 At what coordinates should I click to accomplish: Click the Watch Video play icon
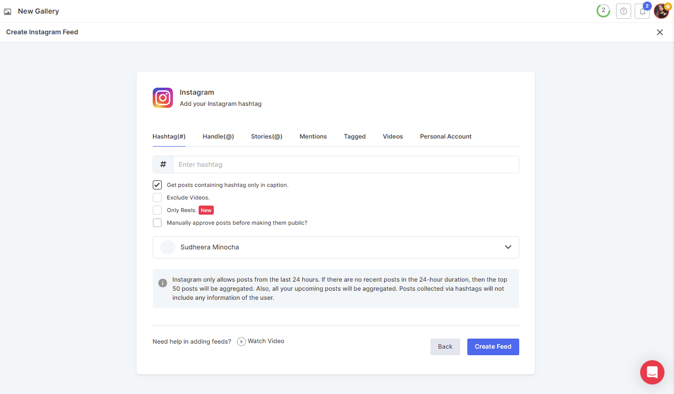tap(241, 342)
